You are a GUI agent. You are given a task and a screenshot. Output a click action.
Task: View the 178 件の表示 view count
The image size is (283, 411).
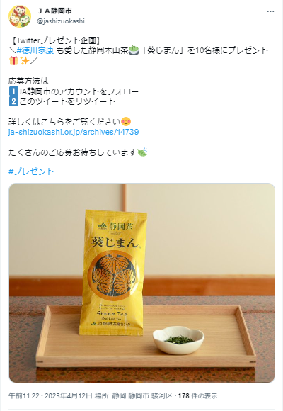point(197,395)
